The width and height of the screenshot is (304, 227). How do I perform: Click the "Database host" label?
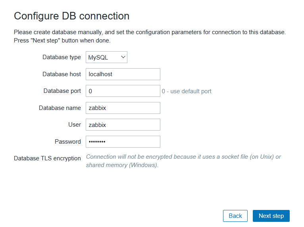(x=62, y=74)
